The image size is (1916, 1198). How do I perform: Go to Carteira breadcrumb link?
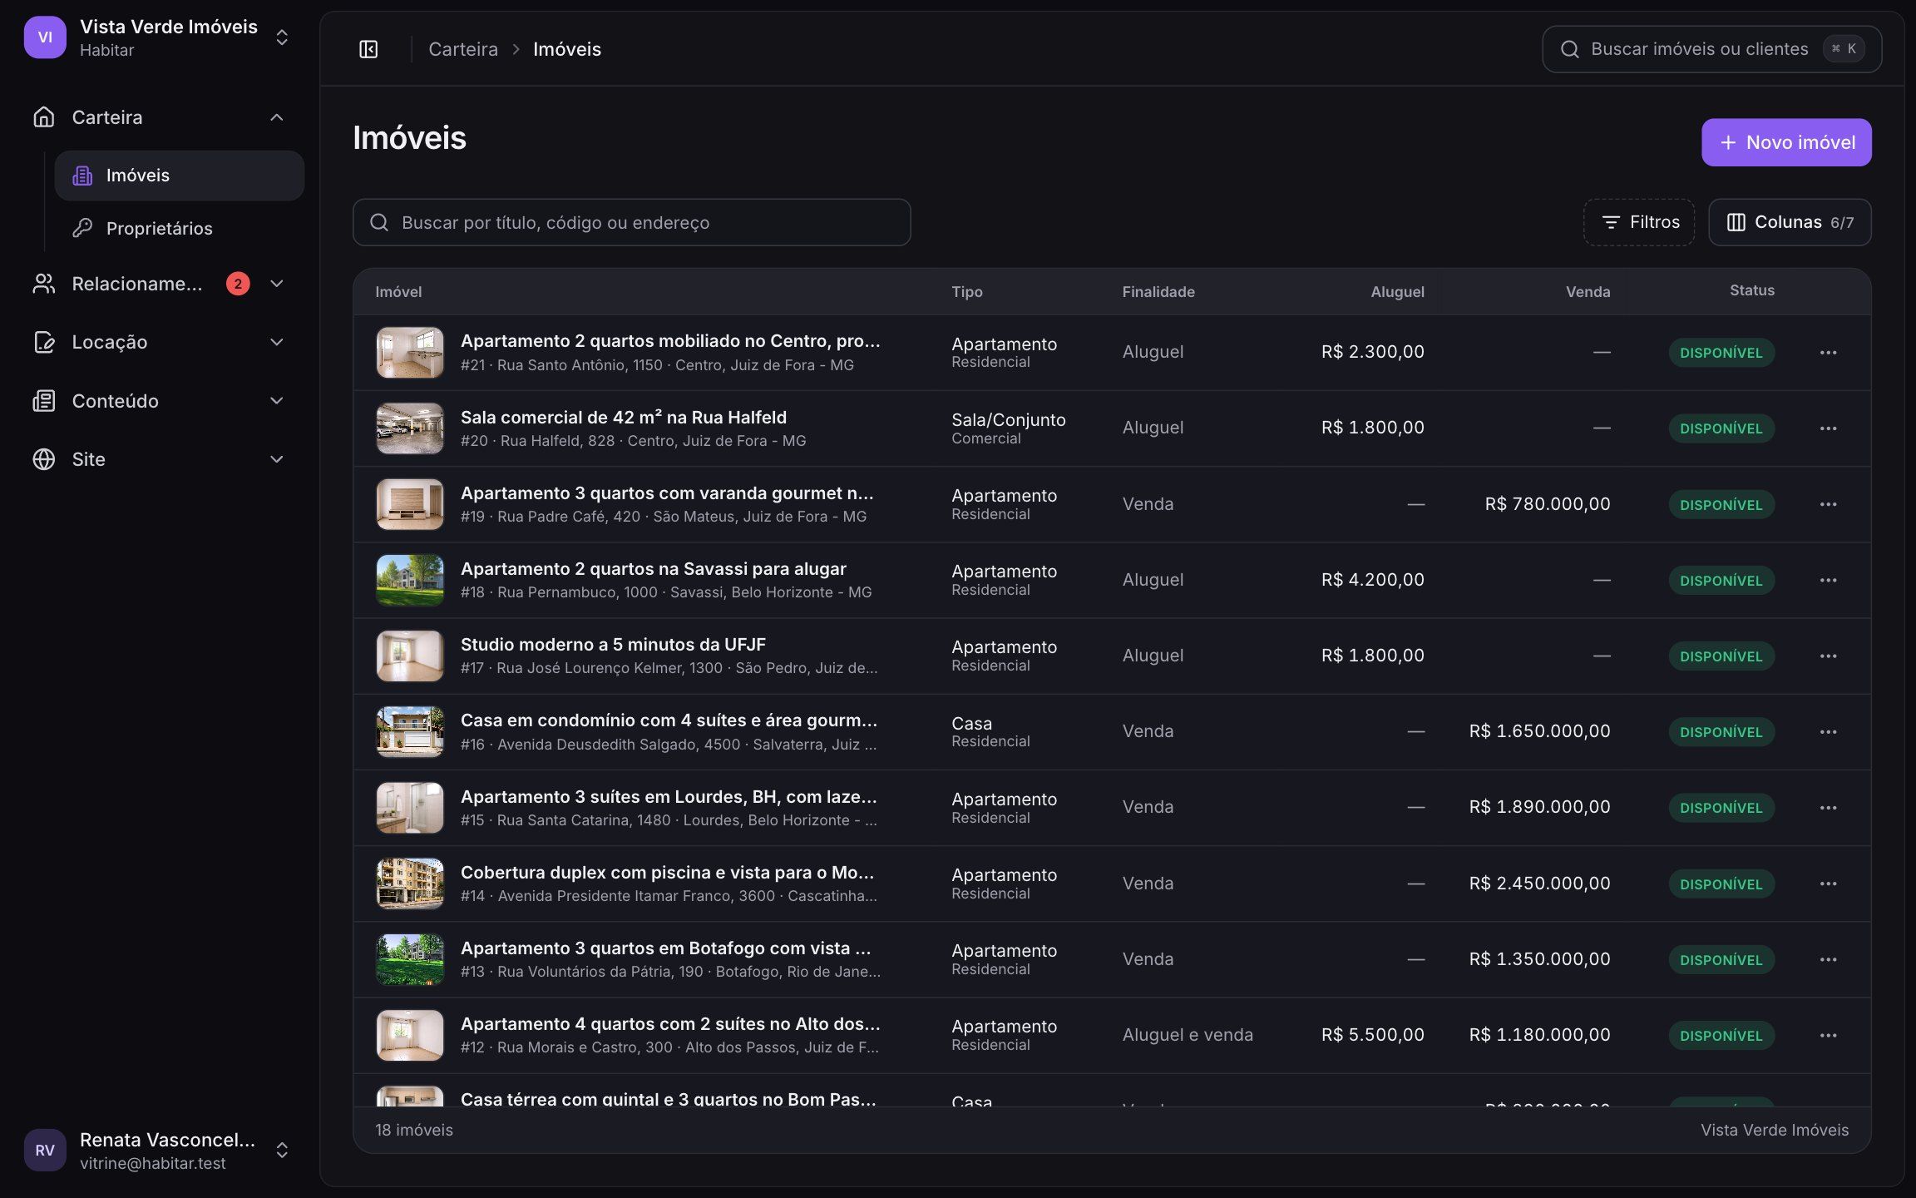click(463, 49)
